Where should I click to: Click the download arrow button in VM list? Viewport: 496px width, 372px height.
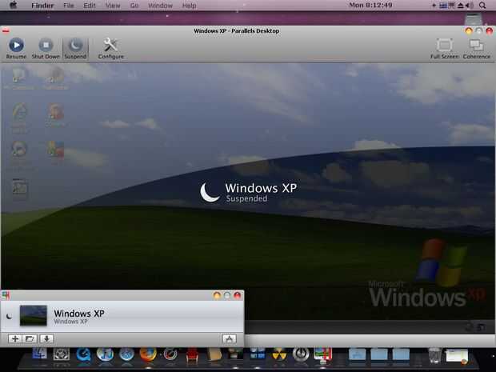pos(46,338)
